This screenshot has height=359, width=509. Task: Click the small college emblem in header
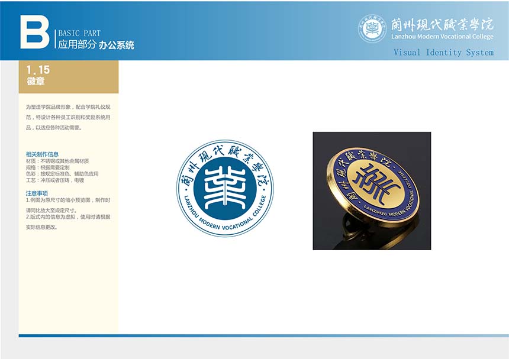click(372, 28)
